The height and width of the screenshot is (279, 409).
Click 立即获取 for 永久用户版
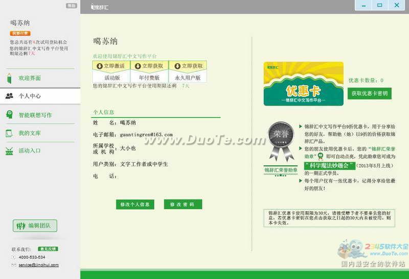coord(188,66)
